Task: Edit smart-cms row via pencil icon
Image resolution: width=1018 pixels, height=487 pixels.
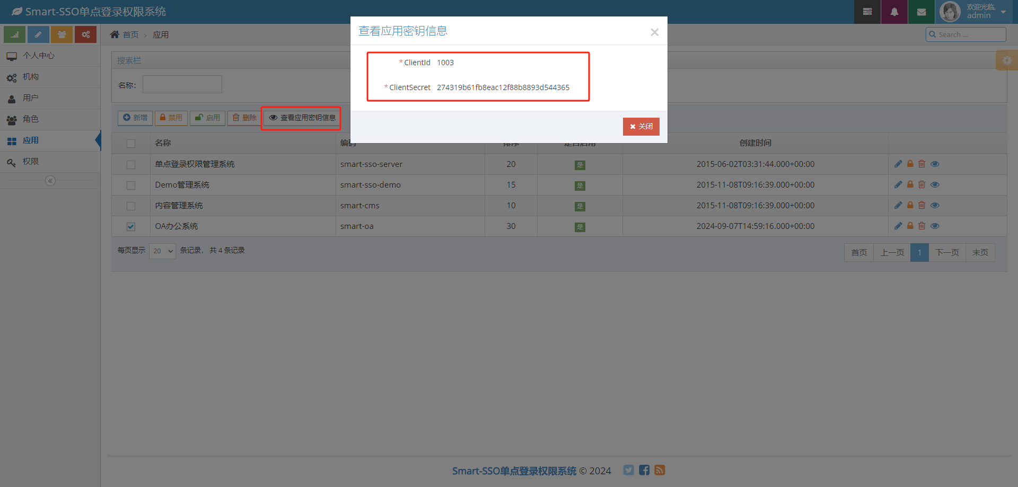Action: coord(898,205)
